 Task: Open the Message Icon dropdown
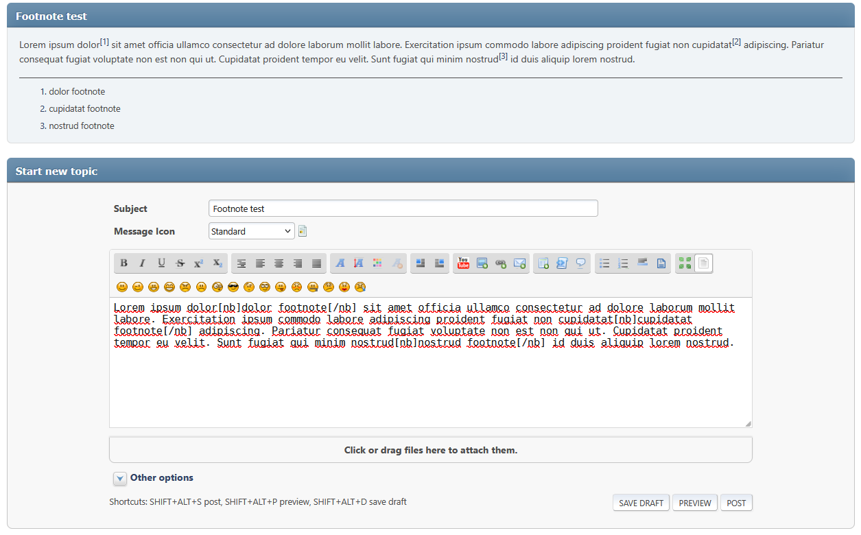(x=252, y=231)
